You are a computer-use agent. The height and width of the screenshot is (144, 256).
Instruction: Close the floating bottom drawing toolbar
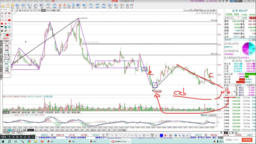[107, 134]
